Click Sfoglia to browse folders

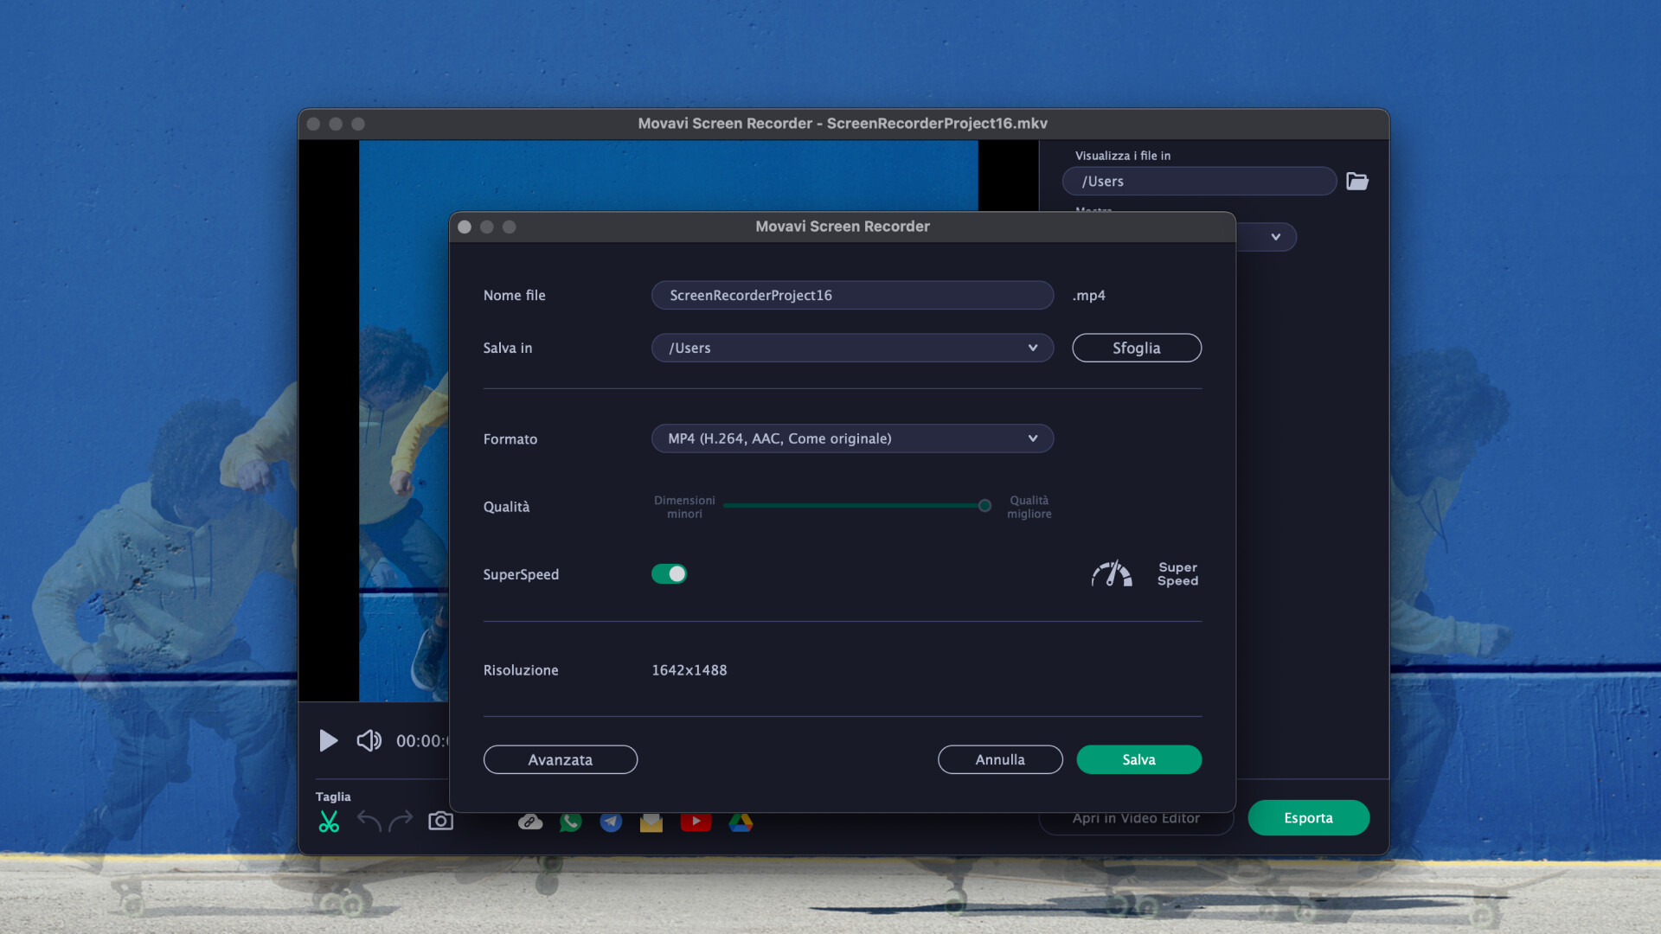click(1136, 348)
